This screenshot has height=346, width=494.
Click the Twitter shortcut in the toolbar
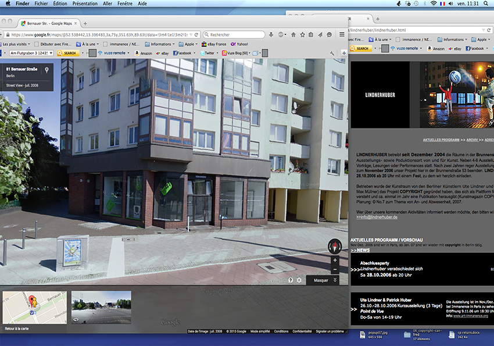coord(207,53)
